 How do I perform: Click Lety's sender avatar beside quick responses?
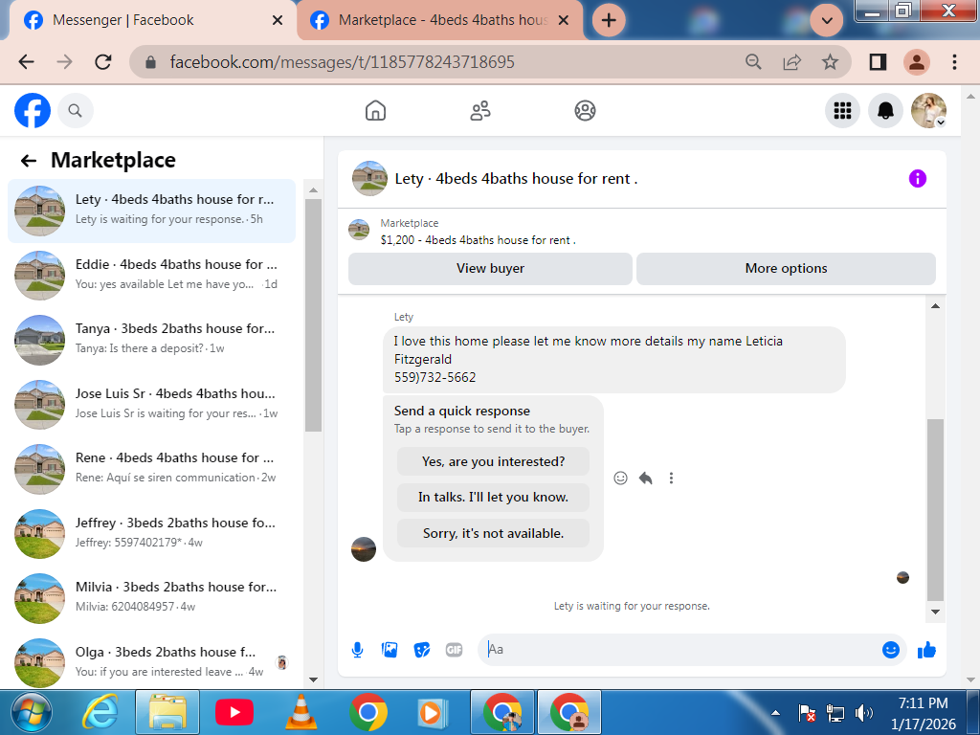tap(364, 549)
